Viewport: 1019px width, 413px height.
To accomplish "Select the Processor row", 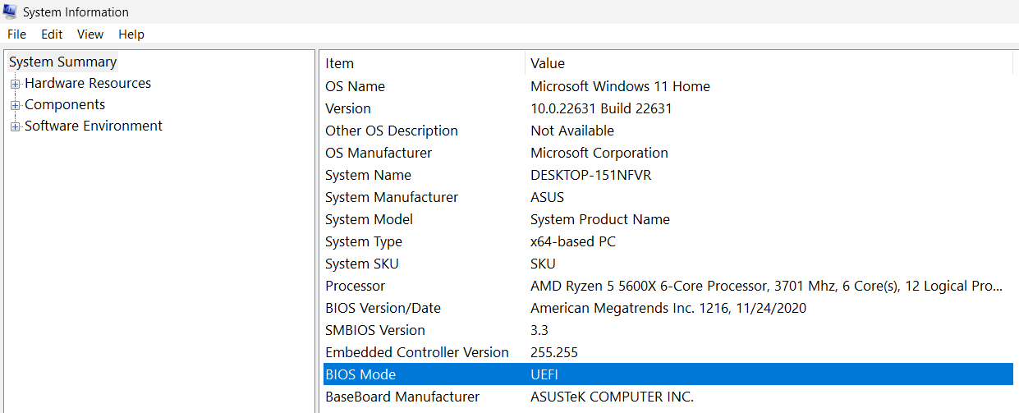I will [x=355, y=286].
